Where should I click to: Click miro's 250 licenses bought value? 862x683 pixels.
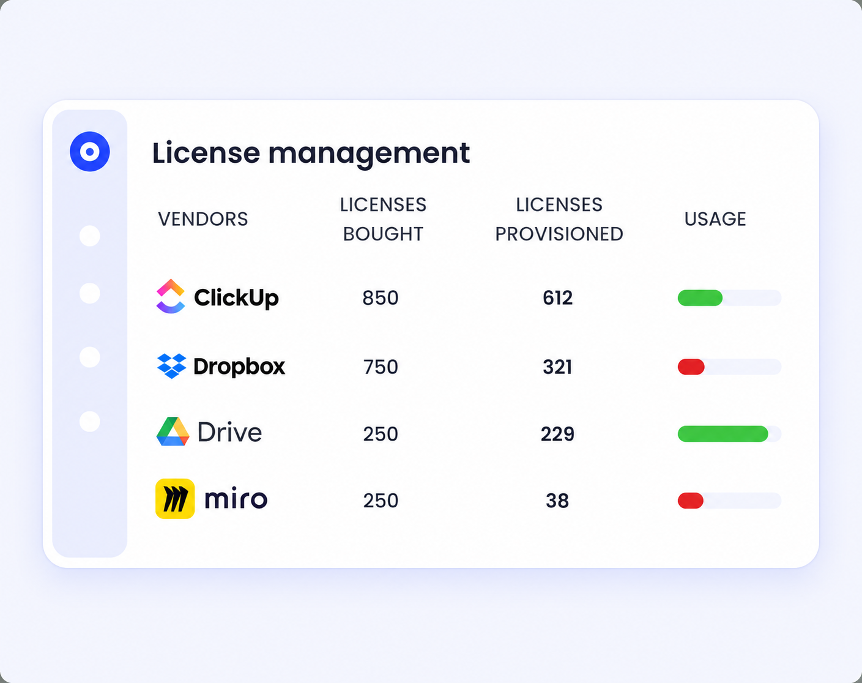pos(381,501)
